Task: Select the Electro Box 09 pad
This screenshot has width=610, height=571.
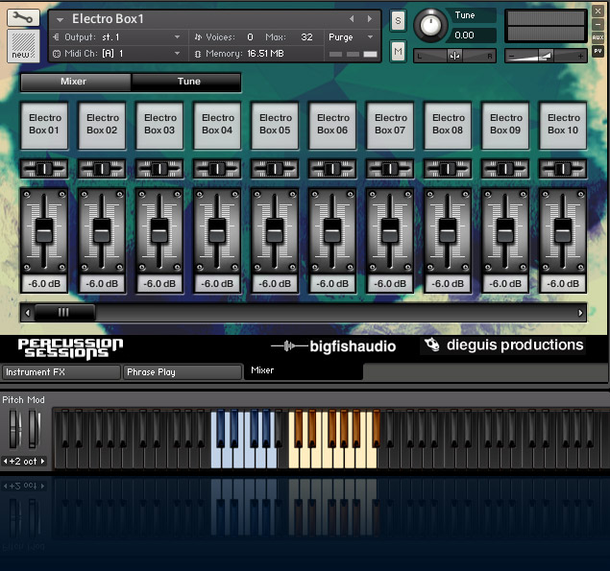Action: [x=505, y=125]
